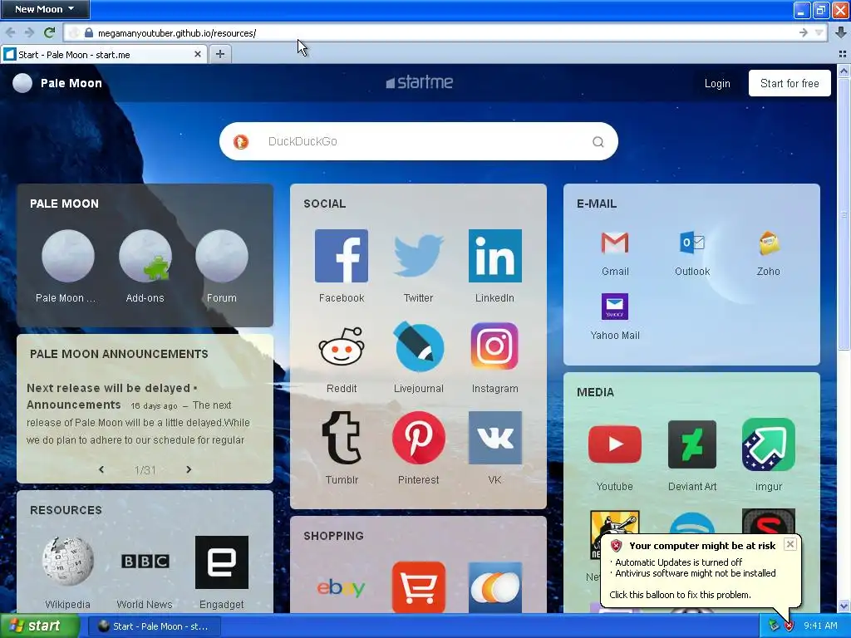Open the Yahoo Mail icon
Image resolution: width=851 pixels, height=638 pixels.
[615, 307]
